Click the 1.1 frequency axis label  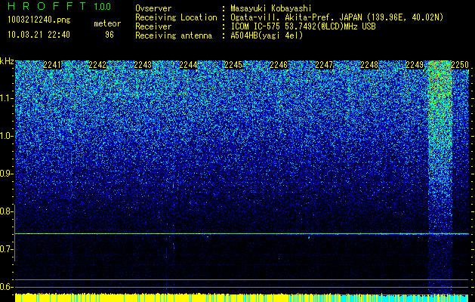tap(7, 98)
